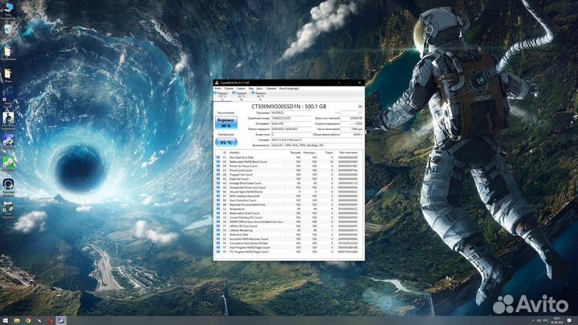Select the Current Pending ECC Count row
This screenshot has width=578, height=325.
(289, 217)
